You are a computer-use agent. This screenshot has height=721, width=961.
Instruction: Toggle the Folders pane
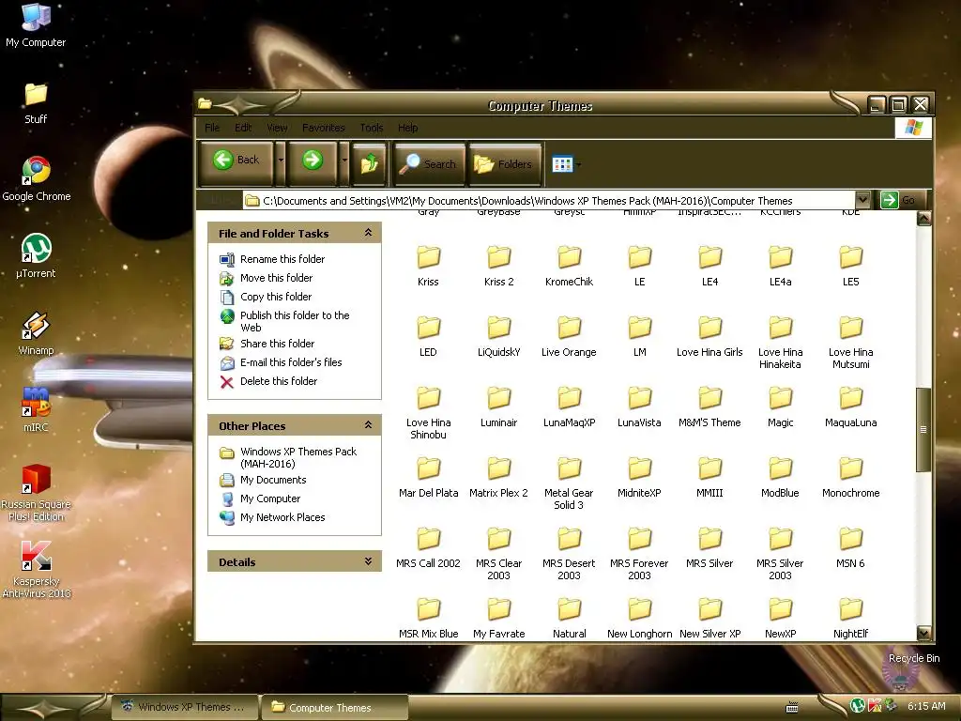(504, 163)
